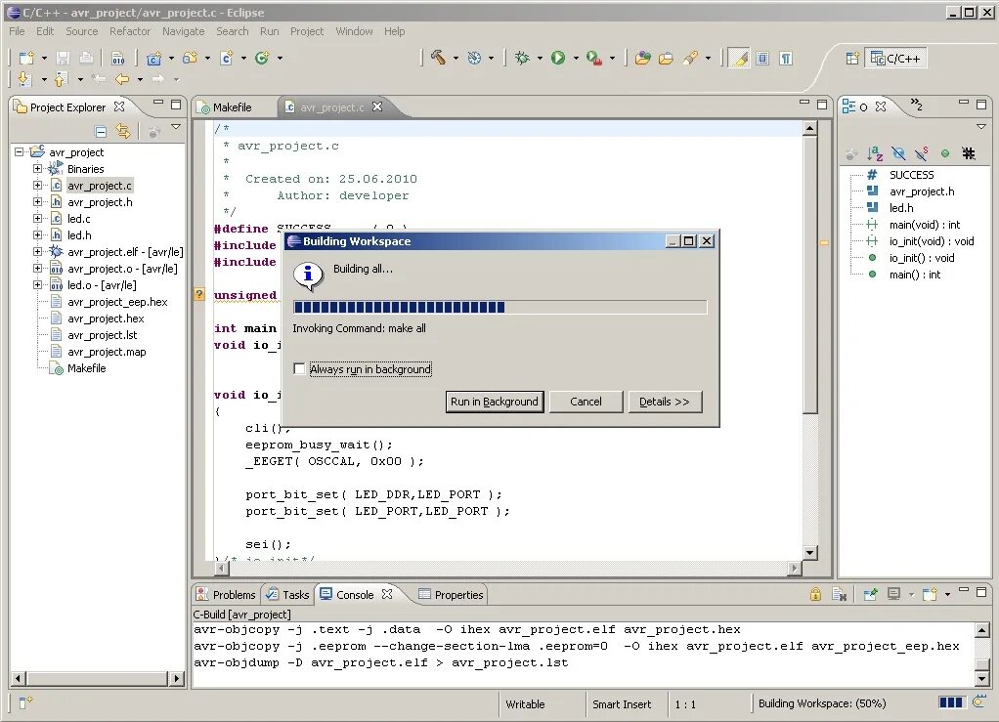
Task: Open the Outline view menu triangle
Action: 981,126
